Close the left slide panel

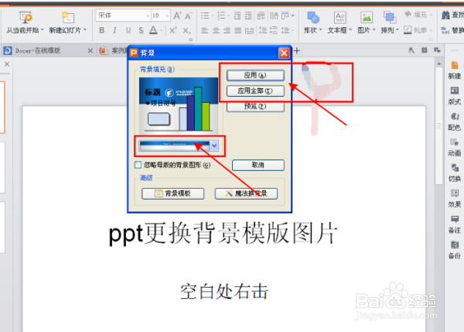coord(7,64)
